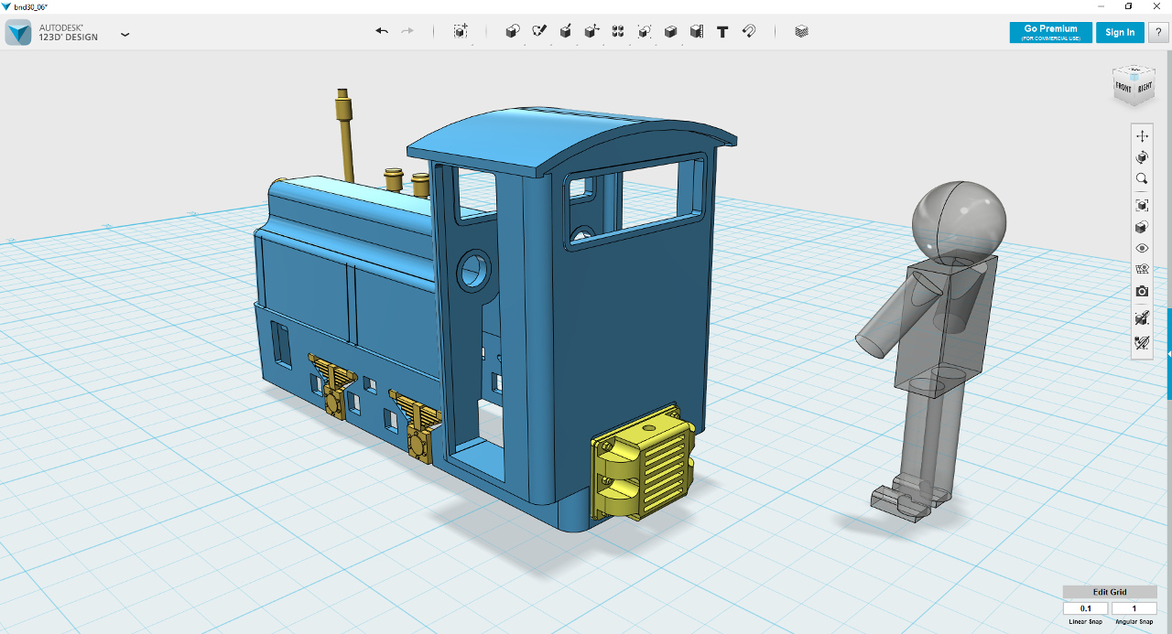Select the locomotive exhaust chimney pipe
This screenshot has width=1172, height=634.
coord(345,134)
